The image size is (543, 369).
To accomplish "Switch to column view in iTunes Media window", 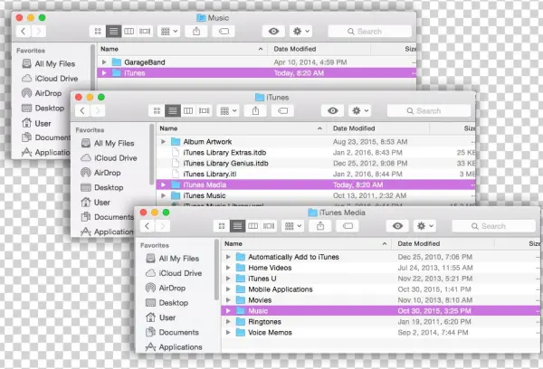I will pos(252,226).
